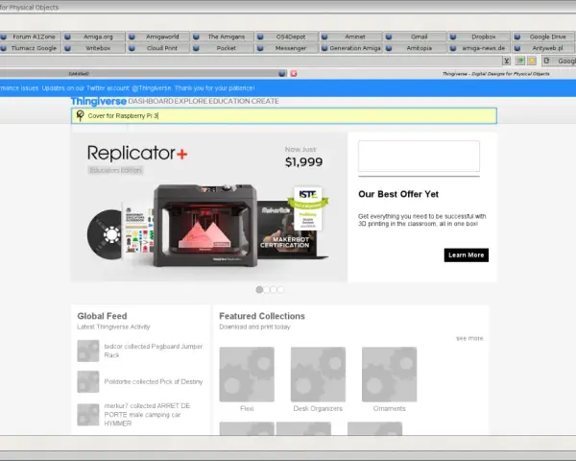Click the globe icon on the untitled tab
The width and height of the screenshot is (576, 461).
tap(281, 74)
